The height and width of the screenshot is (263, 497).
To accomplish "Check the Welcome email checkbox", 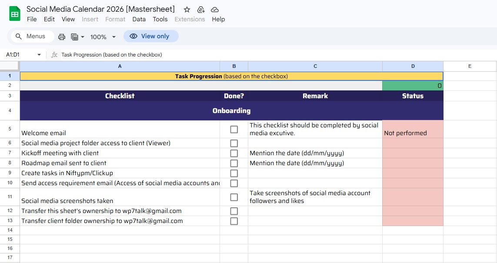I will click(x=234, y=129).
